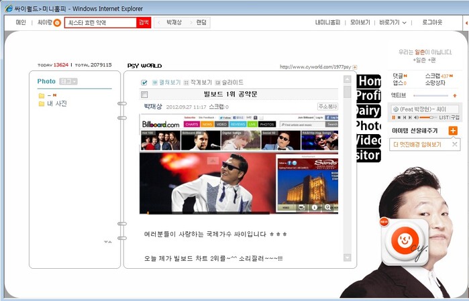This screenshot has height=301, width=469.
Task: Click the 주소복사 copy address button
Action: click(327, 107)
